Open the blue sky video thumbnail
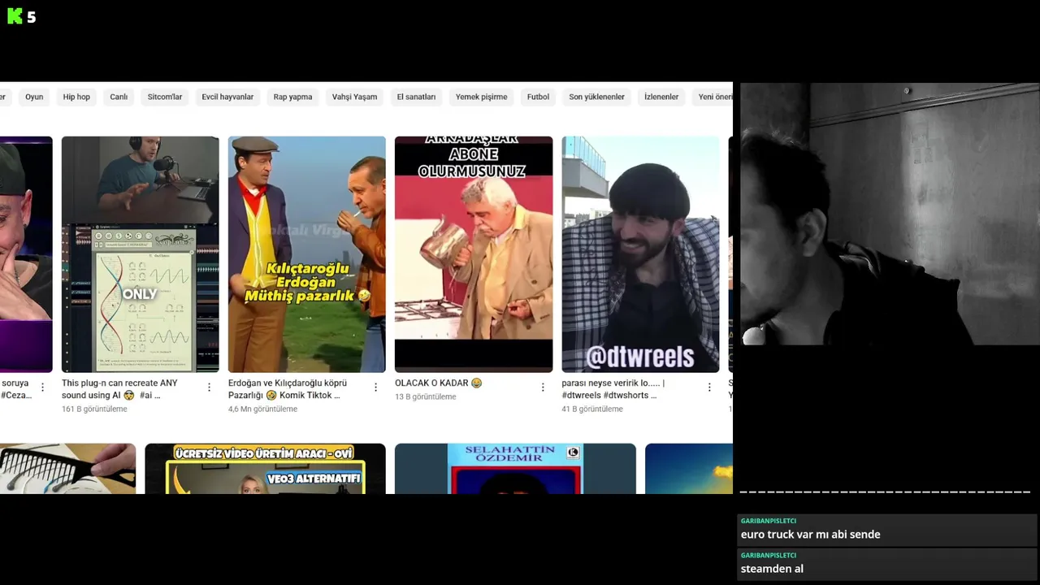The width and height of the screenshot is (1040, 585). click(x=689, y=469)
